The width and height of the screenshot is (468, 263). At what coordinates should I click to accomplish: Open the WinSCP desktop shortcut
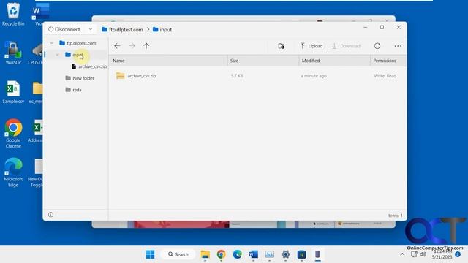click(13, 53)
